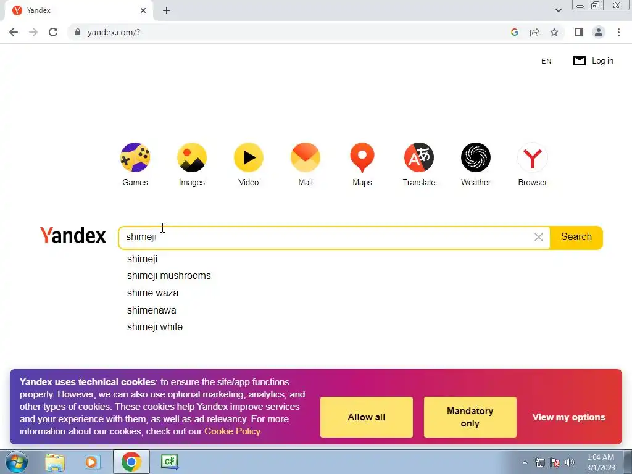Clear the search field with the X
This screenshot has width=632, height=474.
(x=538, y=238)
